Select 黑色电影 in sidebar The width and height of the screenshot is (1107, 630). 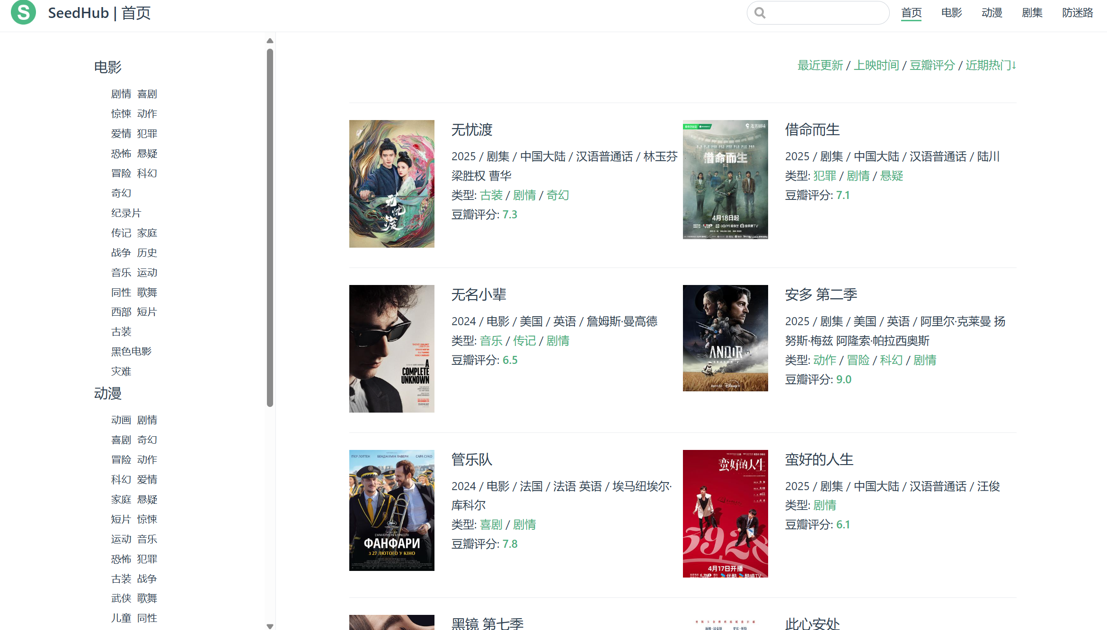(x=132, y=351)
